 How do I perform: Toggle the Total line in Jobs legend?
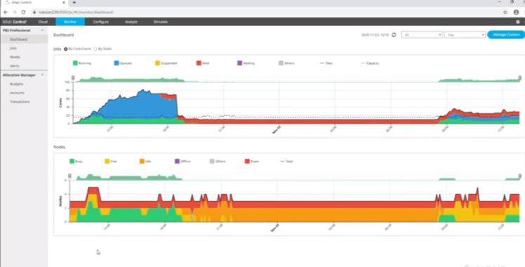[x=326, y=63]
